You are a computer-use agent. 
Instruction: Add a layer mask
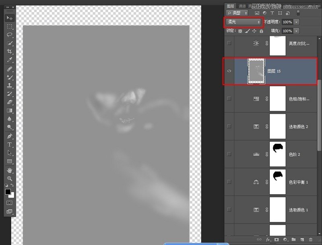pyautogui.click(x=277, y=239)
